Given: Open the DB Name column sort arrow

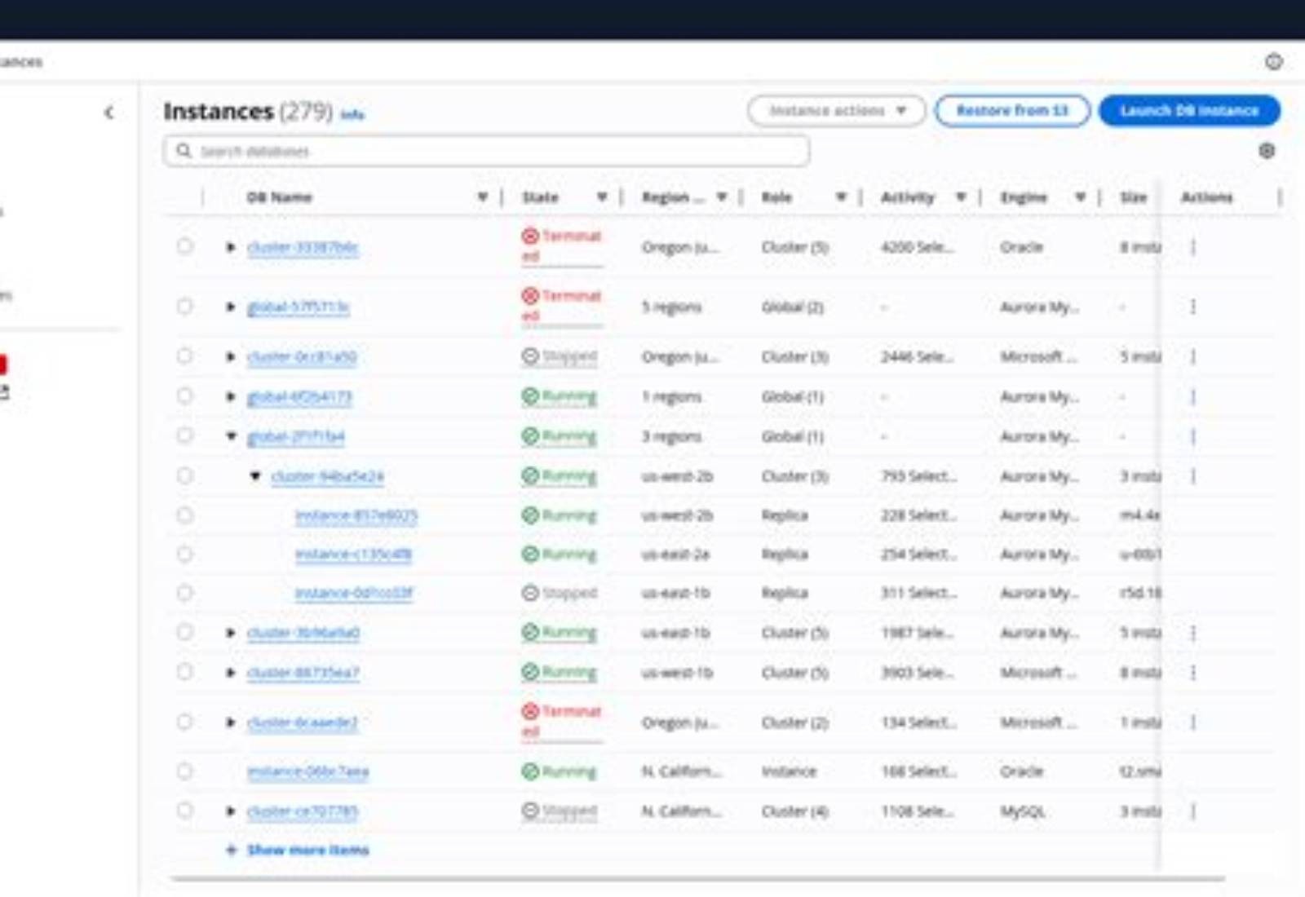Looking at the screenshot, I should 482,197.
